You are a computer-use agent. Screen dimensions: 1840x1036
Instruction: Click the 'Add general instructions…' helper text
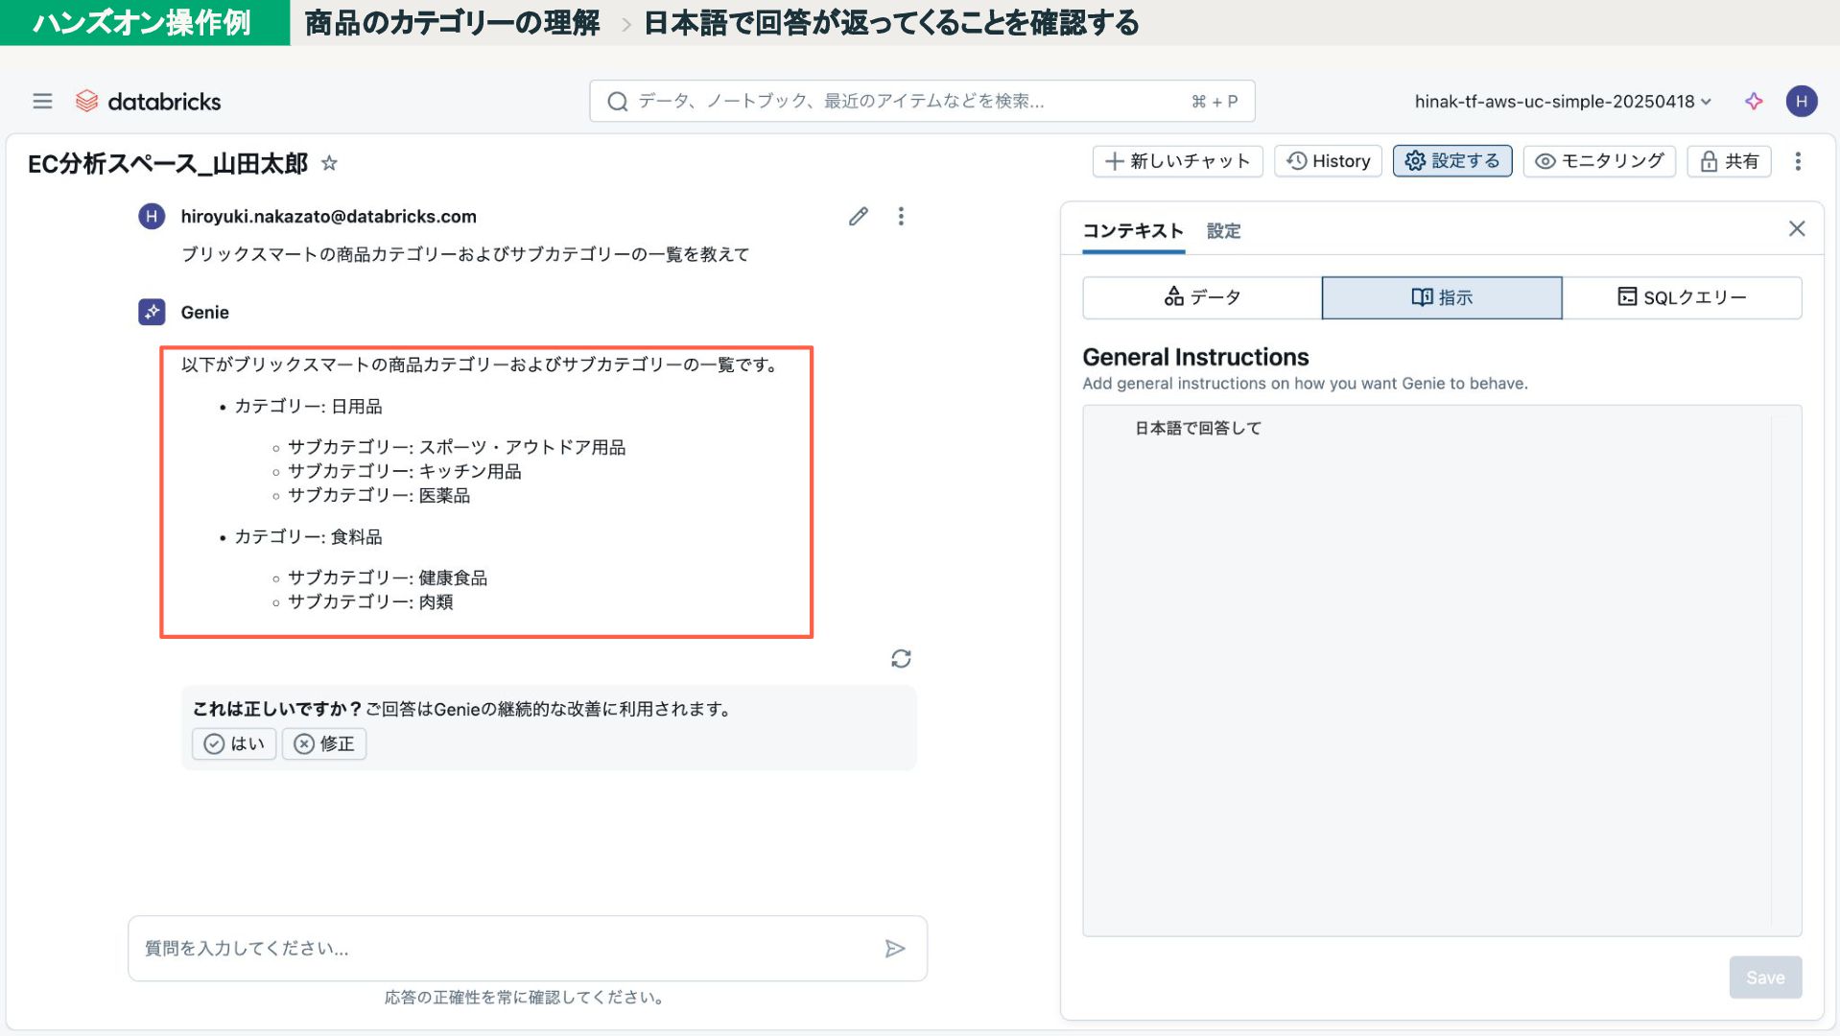(x=1305, y=384)
